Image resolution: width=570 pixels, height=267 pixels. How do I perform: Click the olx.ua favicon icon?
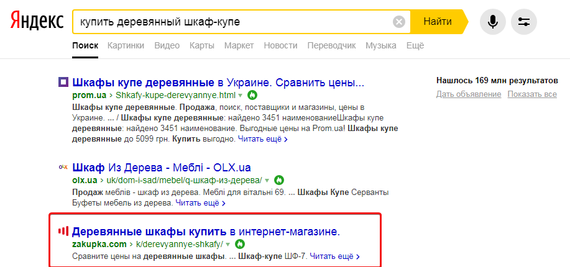point(63,167)
